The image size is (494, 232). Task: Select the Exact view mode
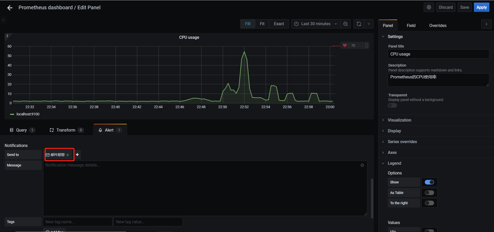[x=279, y=24]
